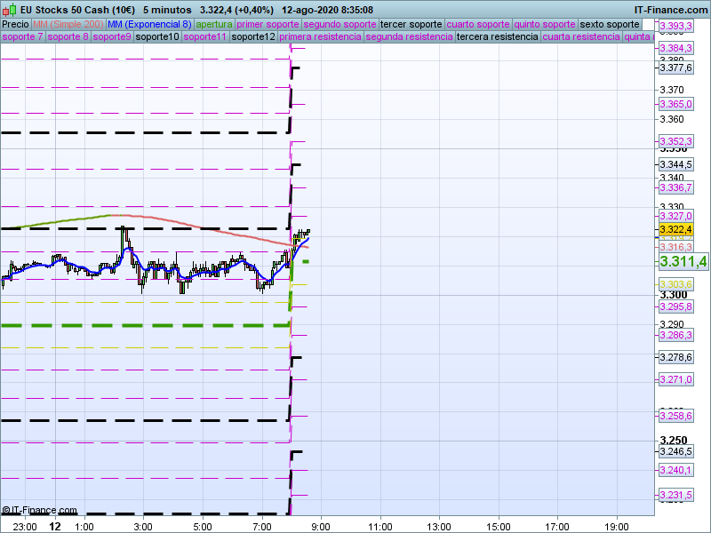Select the 'Precio' legend label
Viewport: 711px width, 533px height.
15,24
